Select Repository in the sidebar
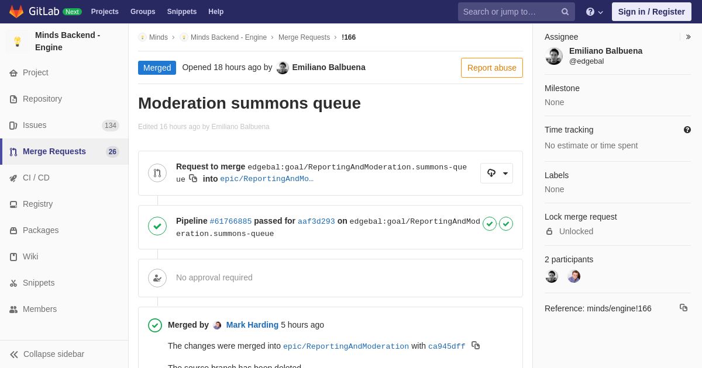The width and height of the screenshot is (702, 368). [x=64, y=99]
